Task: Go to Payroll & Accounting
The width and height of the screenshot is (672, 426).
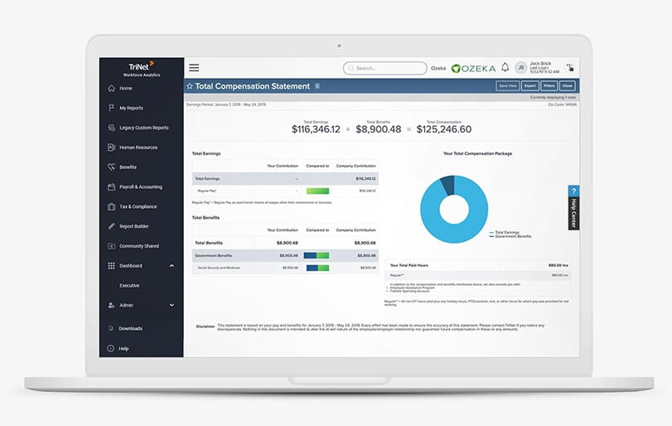Action: [x=140, y=186]
